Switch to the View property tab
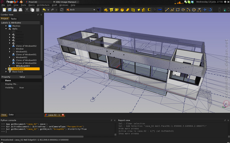The width and height of the screenshot is (230, 143). click(4, 115)
